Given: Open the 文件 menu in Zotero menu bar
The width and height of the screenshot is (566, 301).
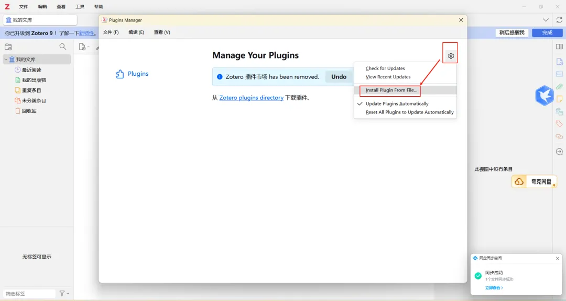Looking at the screenshot, I should pos(24,6).
